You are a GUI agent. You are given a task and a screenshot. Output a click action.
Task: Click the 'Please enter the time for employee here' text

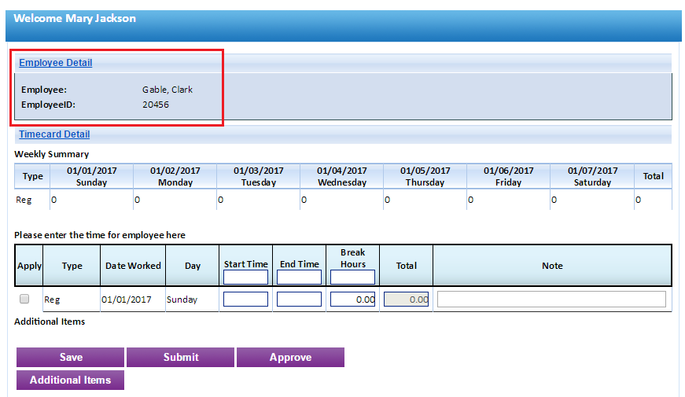(x=100, y=235)
